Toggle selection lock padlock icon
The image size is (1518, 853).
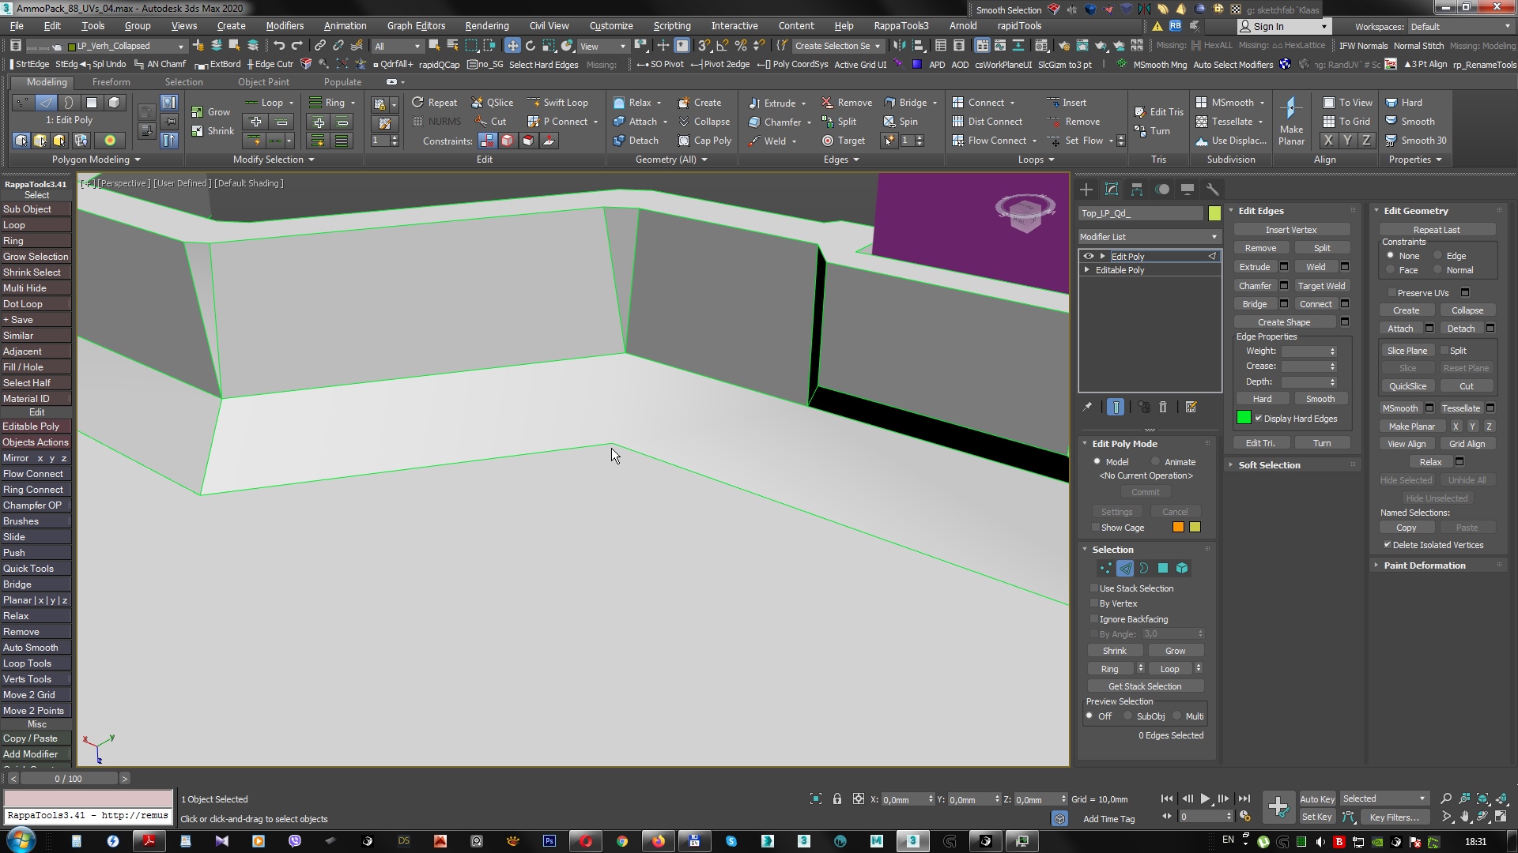837,799
